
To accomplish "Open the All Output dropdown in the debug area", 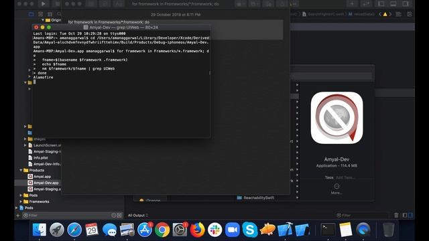I will tap(138, 216).
